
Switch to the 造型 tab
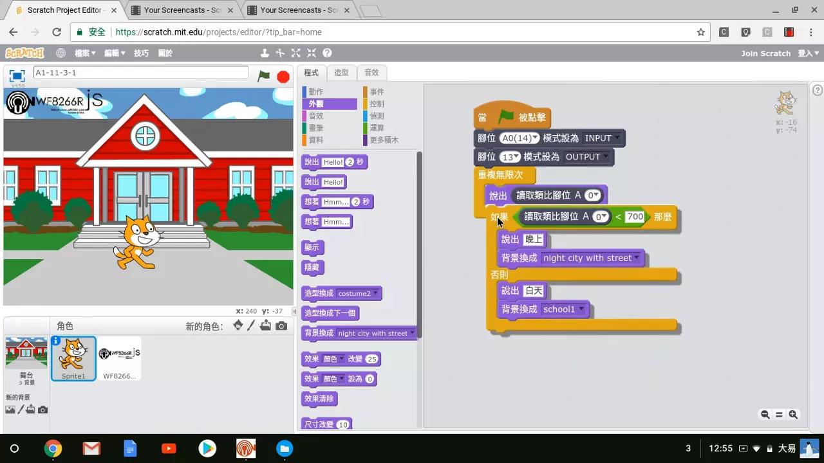click(x=341, y=73)
